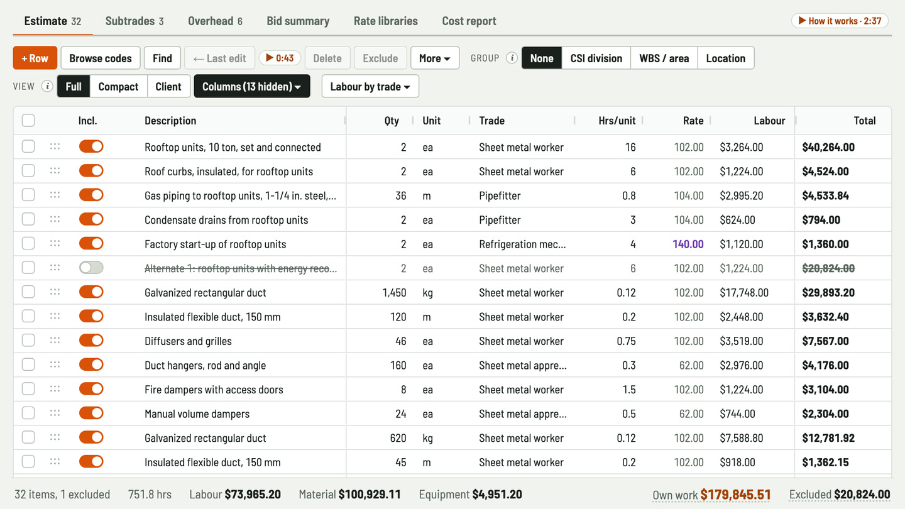Click the info icon next to VIEW
The image size is (905, 509).
47,86
